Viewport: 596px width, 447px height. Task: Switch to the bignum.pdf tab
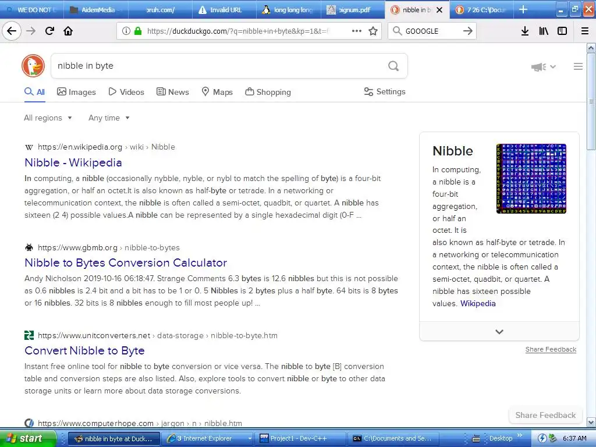[353, 9]
